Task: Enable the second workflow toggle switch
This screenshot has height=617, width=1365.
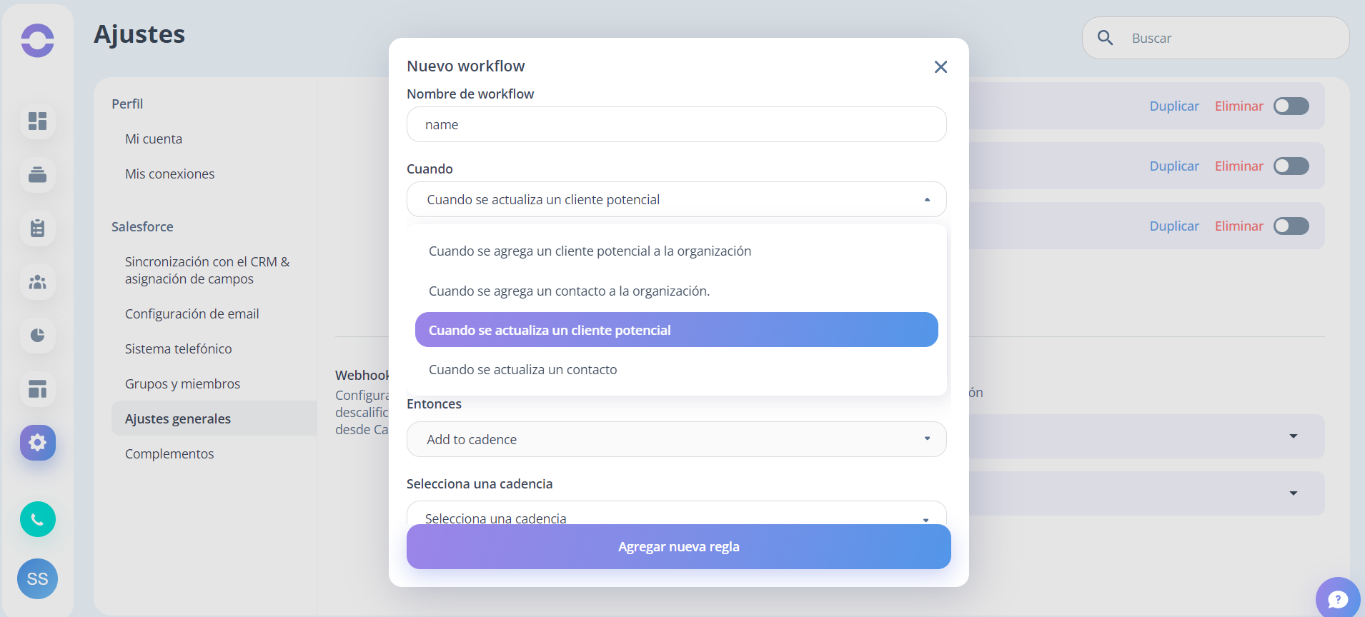Action: (1291, 166)
